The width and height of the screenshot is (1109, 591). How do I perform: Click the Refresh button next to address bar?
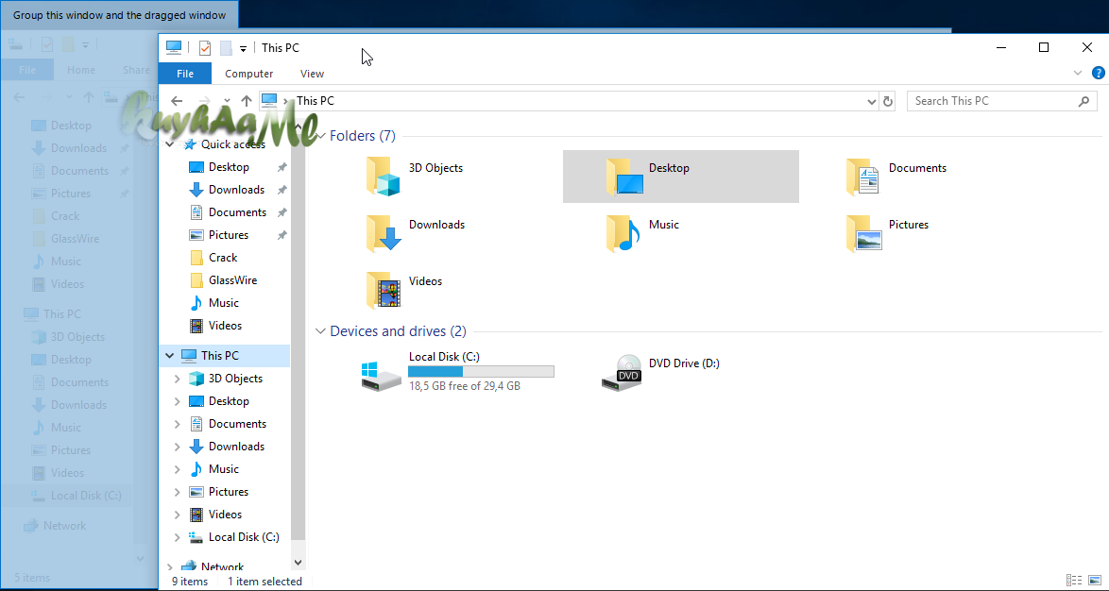pyautogui.click(x=888, y=101)
